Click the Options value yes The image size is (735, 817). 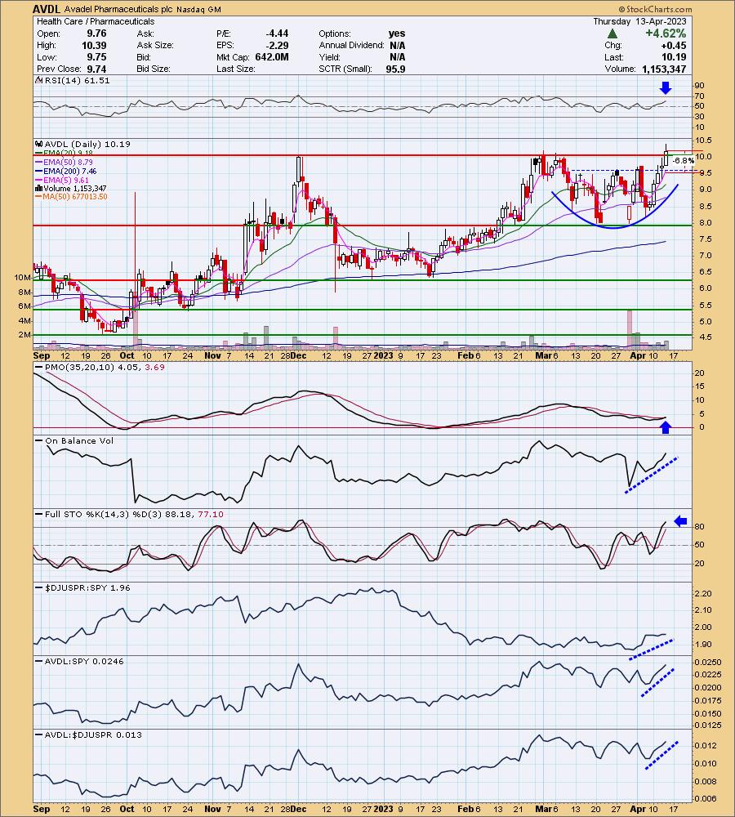pos(397,33)
